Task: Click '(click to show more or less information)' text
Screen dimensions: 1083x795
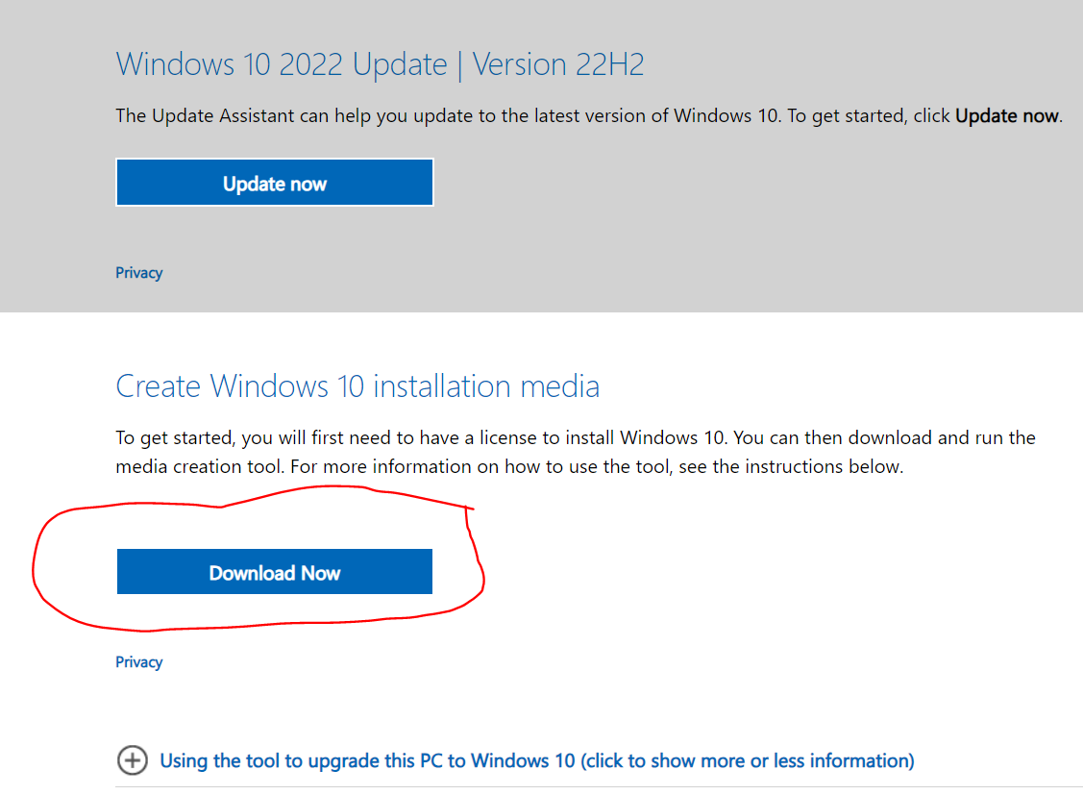Action: click(x=747, y=761)
